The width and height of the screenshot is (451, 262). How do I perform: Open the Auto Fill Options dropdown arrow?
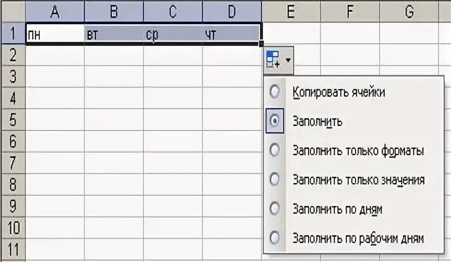pyautogui.click(x=288, y=60)
